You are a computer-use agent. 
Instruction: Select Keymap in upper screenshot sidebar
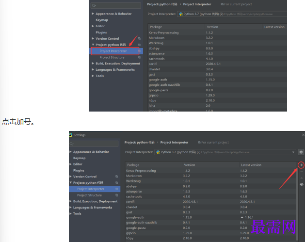(x=102, y=20)
